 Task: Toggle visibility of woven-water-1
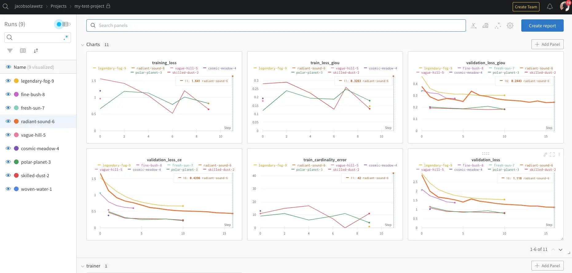8,189
